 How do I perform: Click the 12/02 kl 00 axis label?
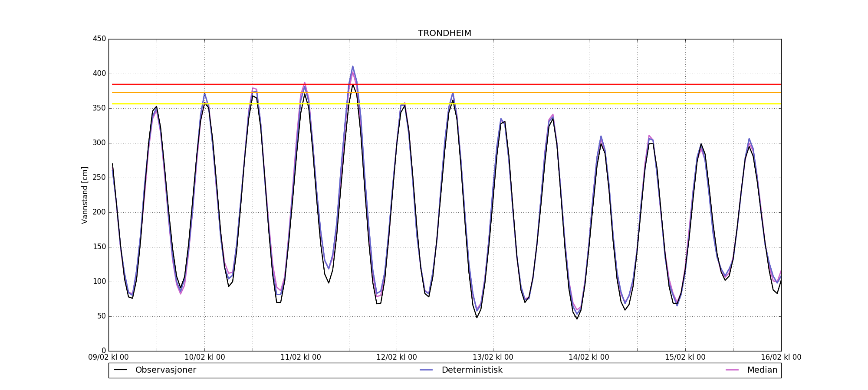coord(397,357)
